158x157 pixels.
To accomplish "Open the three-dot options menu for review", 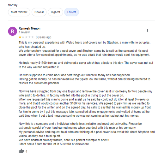I will 147,31.
